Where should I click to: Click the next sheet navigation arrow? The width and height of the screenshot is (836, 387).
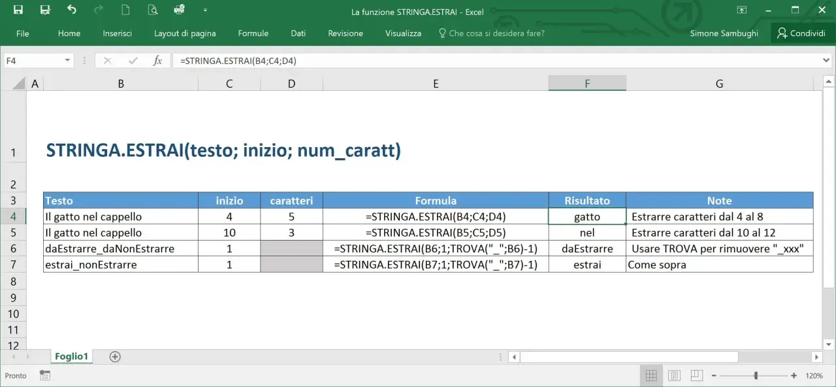click(x=28, y=356)
